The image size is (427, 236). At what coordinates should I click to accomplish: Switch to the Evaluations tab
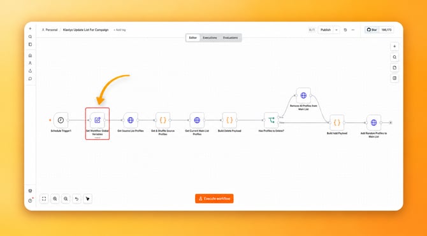pyautogui.click(x=230, y=38)
